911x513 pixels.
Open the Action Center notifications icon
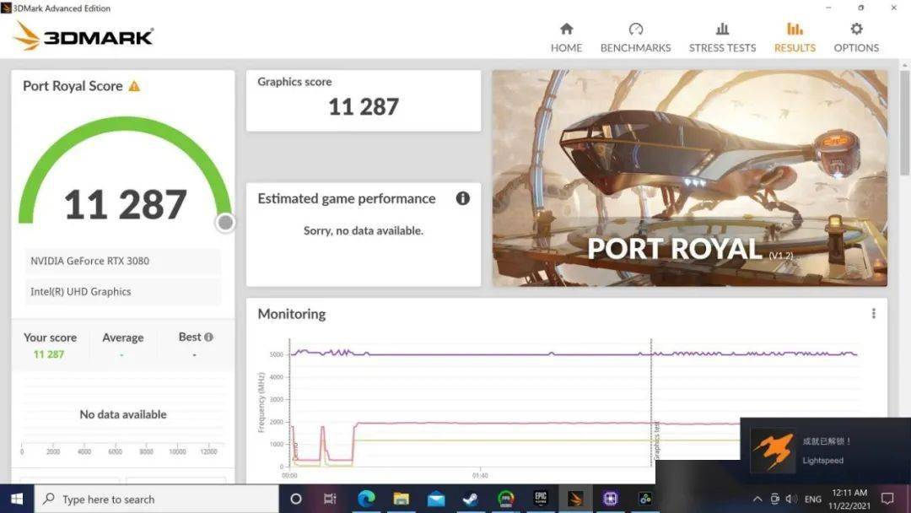887,499
